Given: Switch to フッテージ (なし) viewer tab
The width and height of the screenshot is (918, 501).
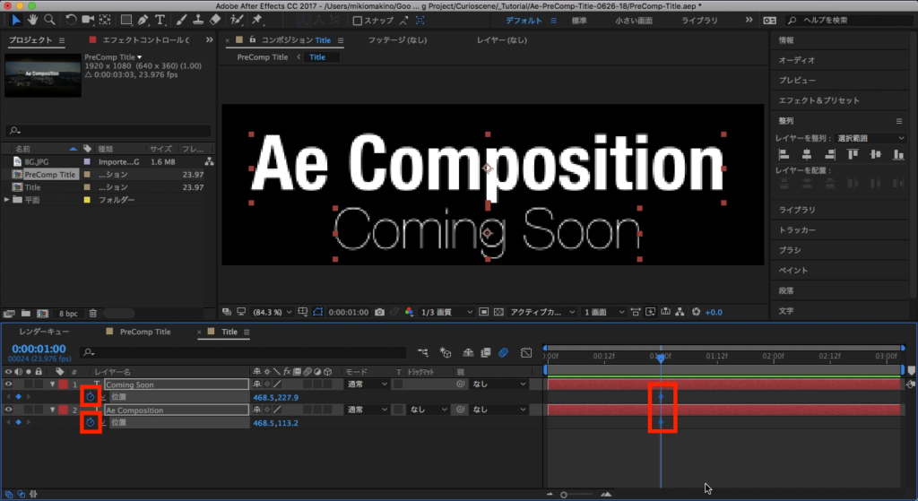Looking at the screenshot, I should click(397, 39).
